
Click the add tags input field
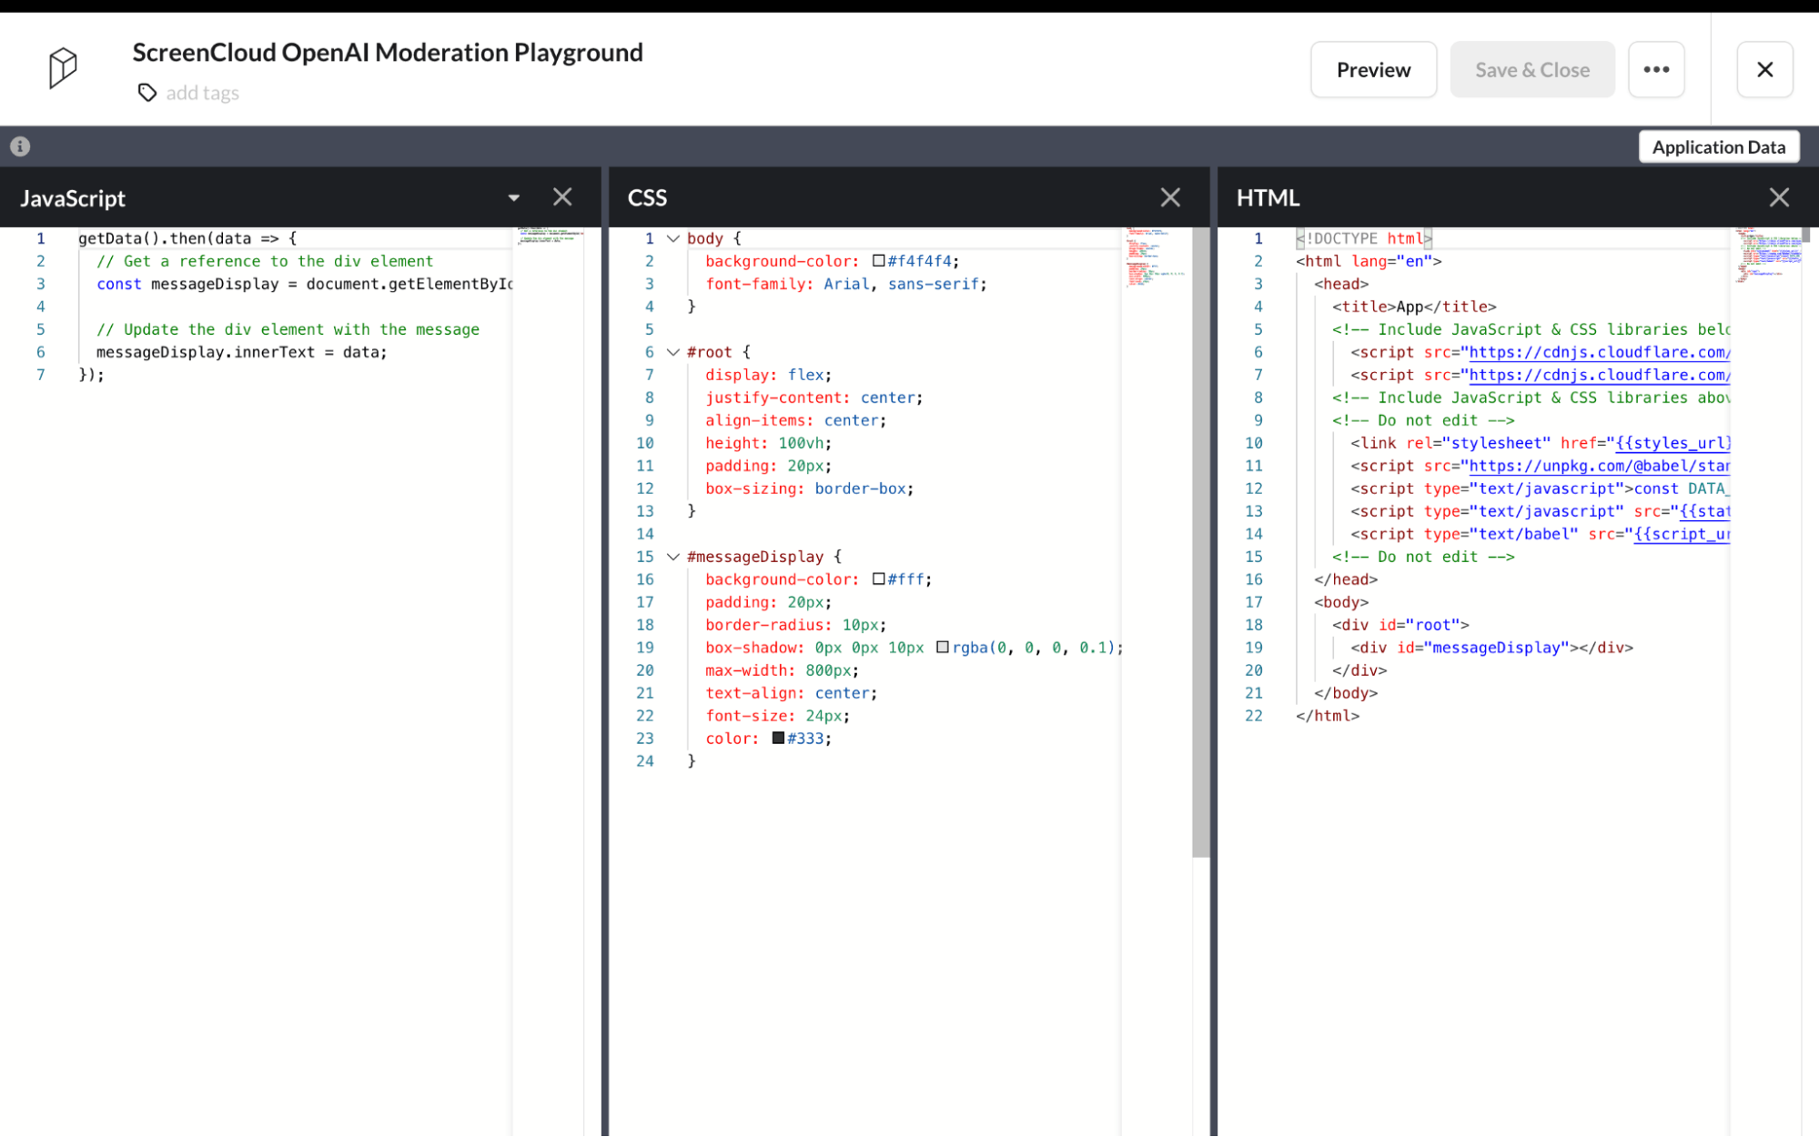[x=202, y=92]
